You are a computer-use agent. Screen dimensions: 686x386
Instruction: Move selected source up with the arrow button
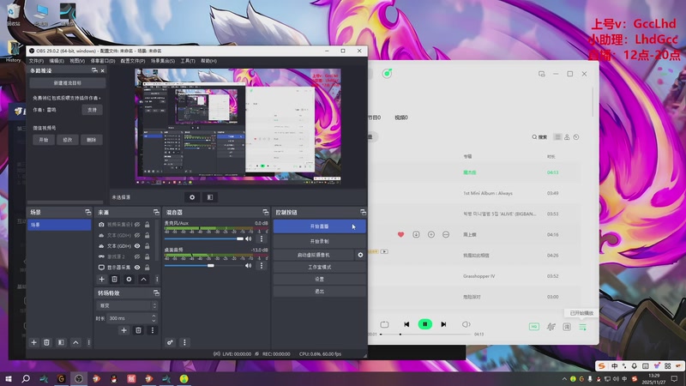coord(143,280)
